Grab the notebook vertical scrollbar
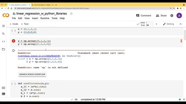This screenshot has width=186, height=104. 185,35
